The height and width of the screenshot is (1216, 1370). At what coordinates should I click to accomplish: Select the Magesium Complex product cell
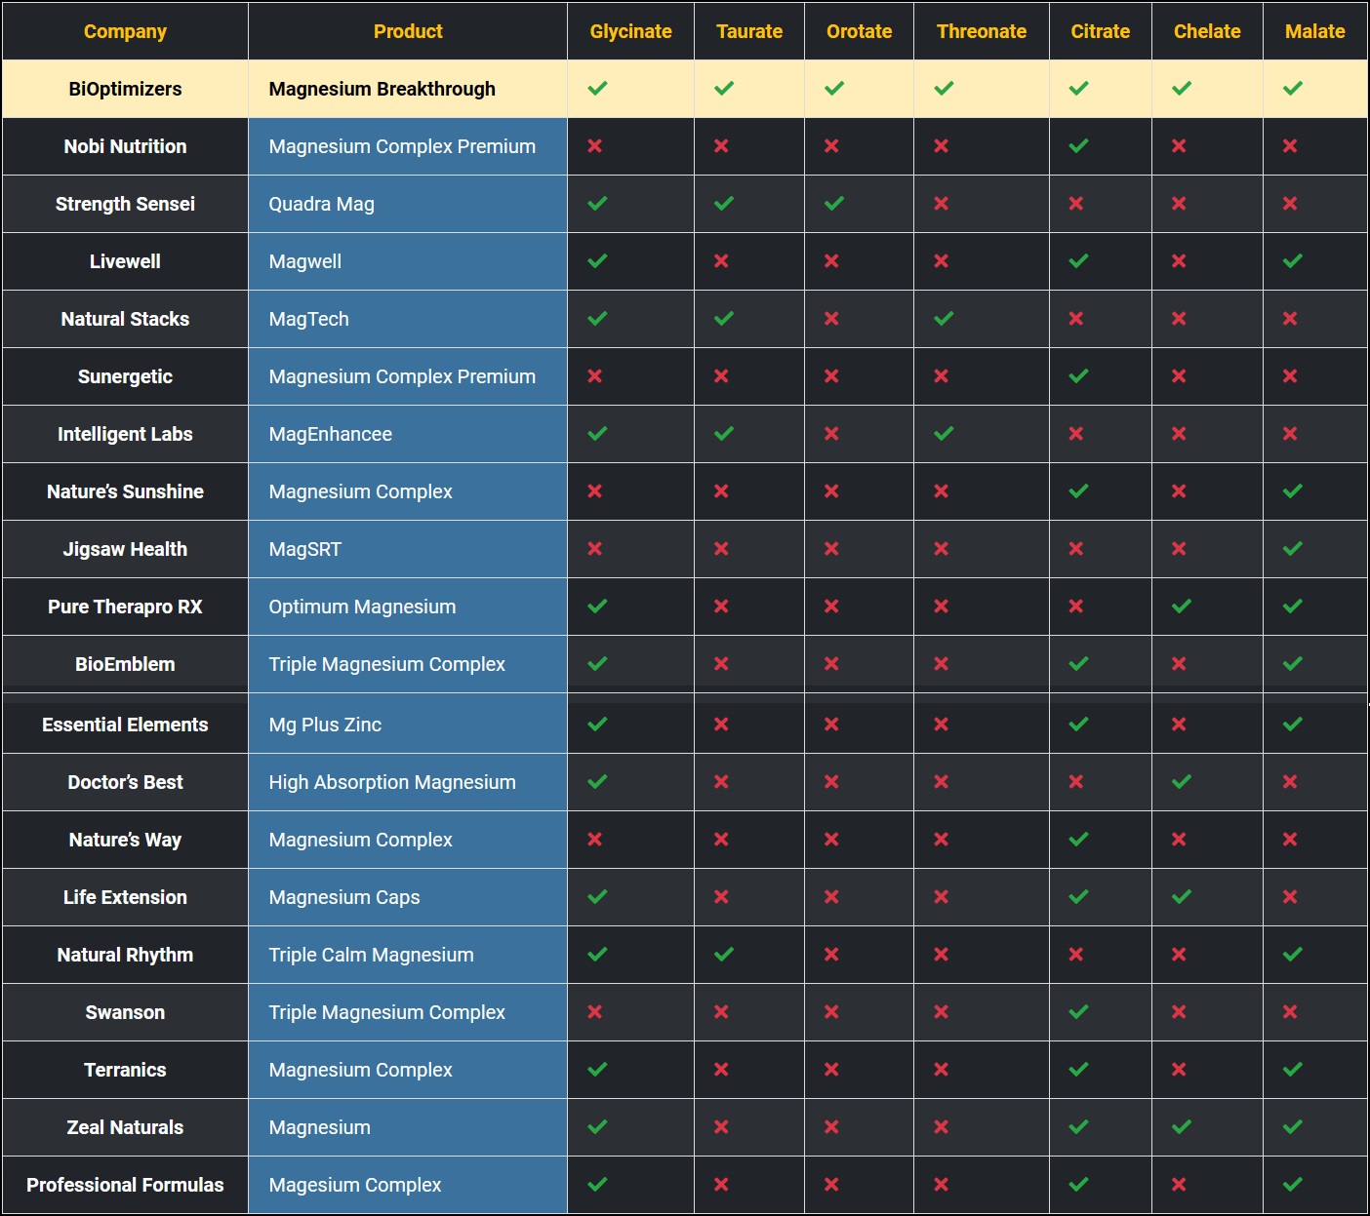(x=408, y=1185)
